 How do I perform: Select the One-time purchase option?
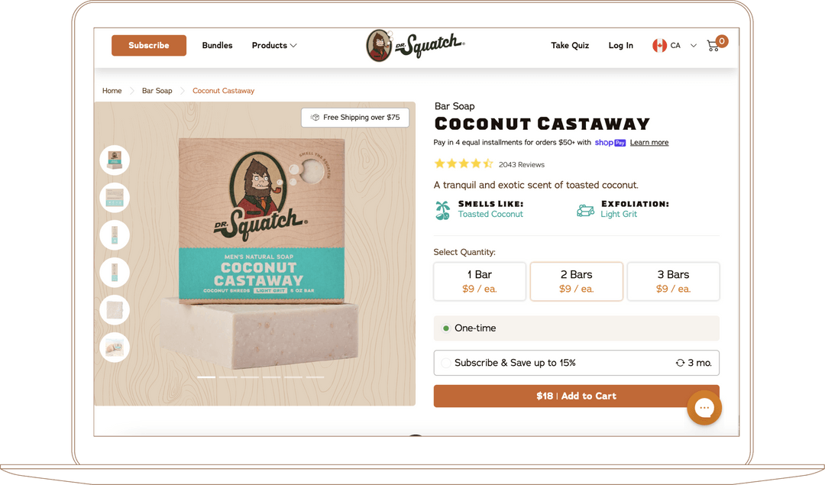tap(576, 328)
